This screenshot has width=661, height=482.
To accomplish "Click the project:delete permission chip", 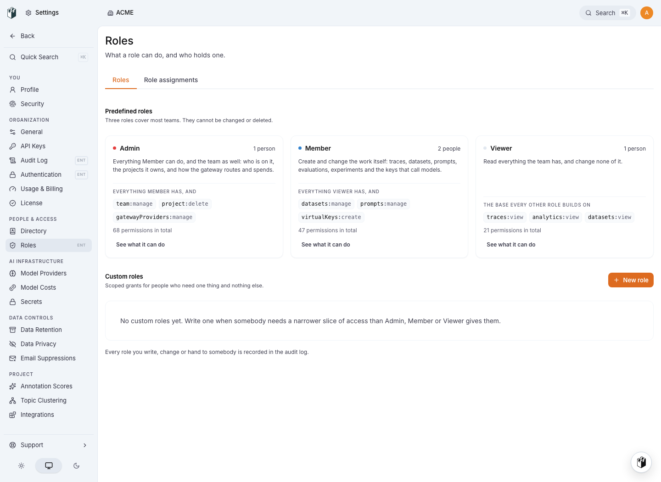I will 185,204.
